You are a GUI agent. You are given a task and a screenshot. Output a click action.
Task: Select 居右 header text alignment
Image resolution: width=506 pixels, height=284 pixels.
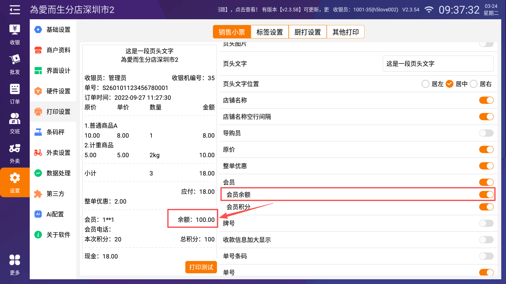tap(474, 84)
